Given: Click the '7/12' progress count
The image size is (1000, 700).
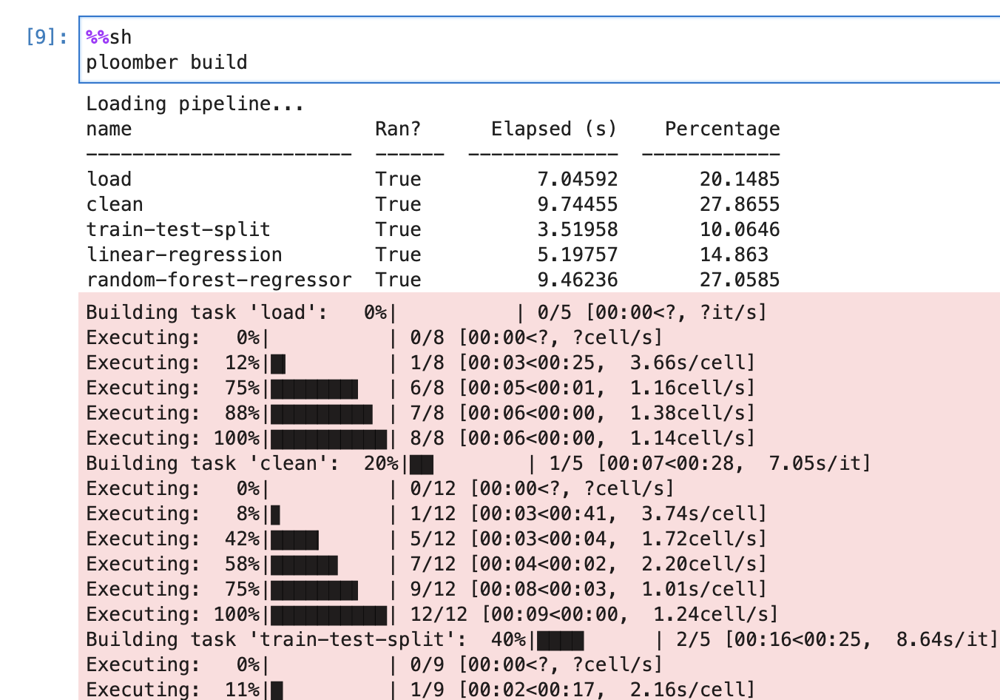Looking at the screenshot, I should coord(433,564).
